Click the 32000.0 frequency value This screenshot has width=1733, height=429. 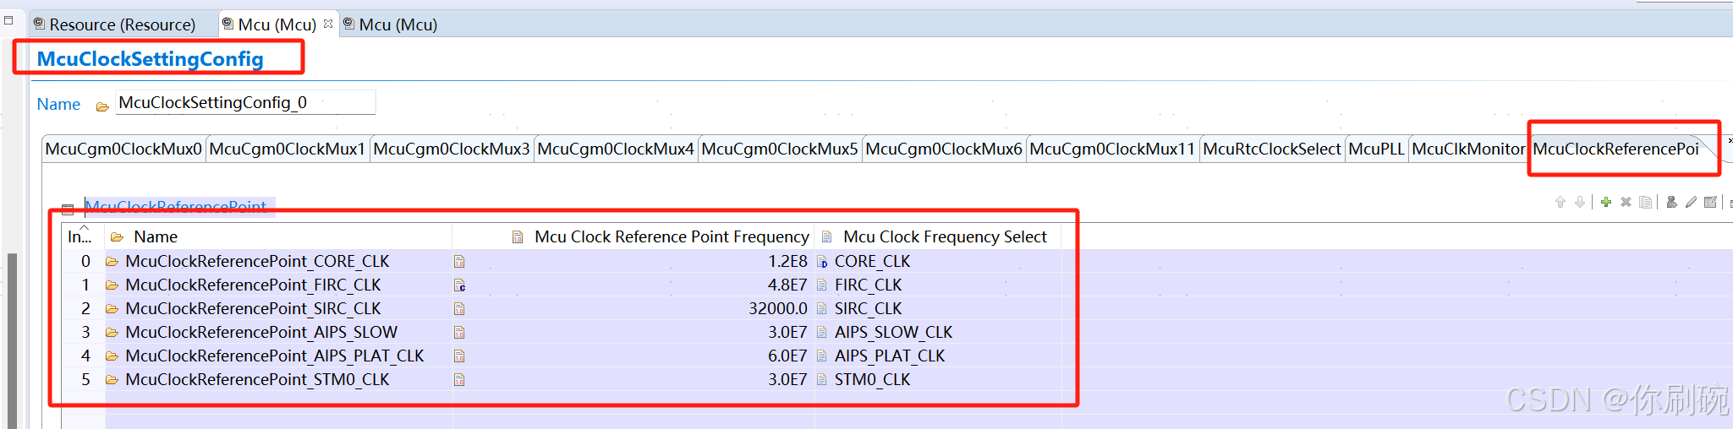778,309
